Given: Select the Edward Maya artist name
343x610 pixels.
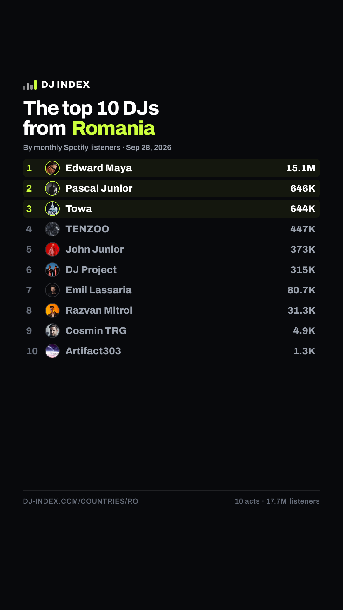Looking at the screenshot, I should coord(98,168).
